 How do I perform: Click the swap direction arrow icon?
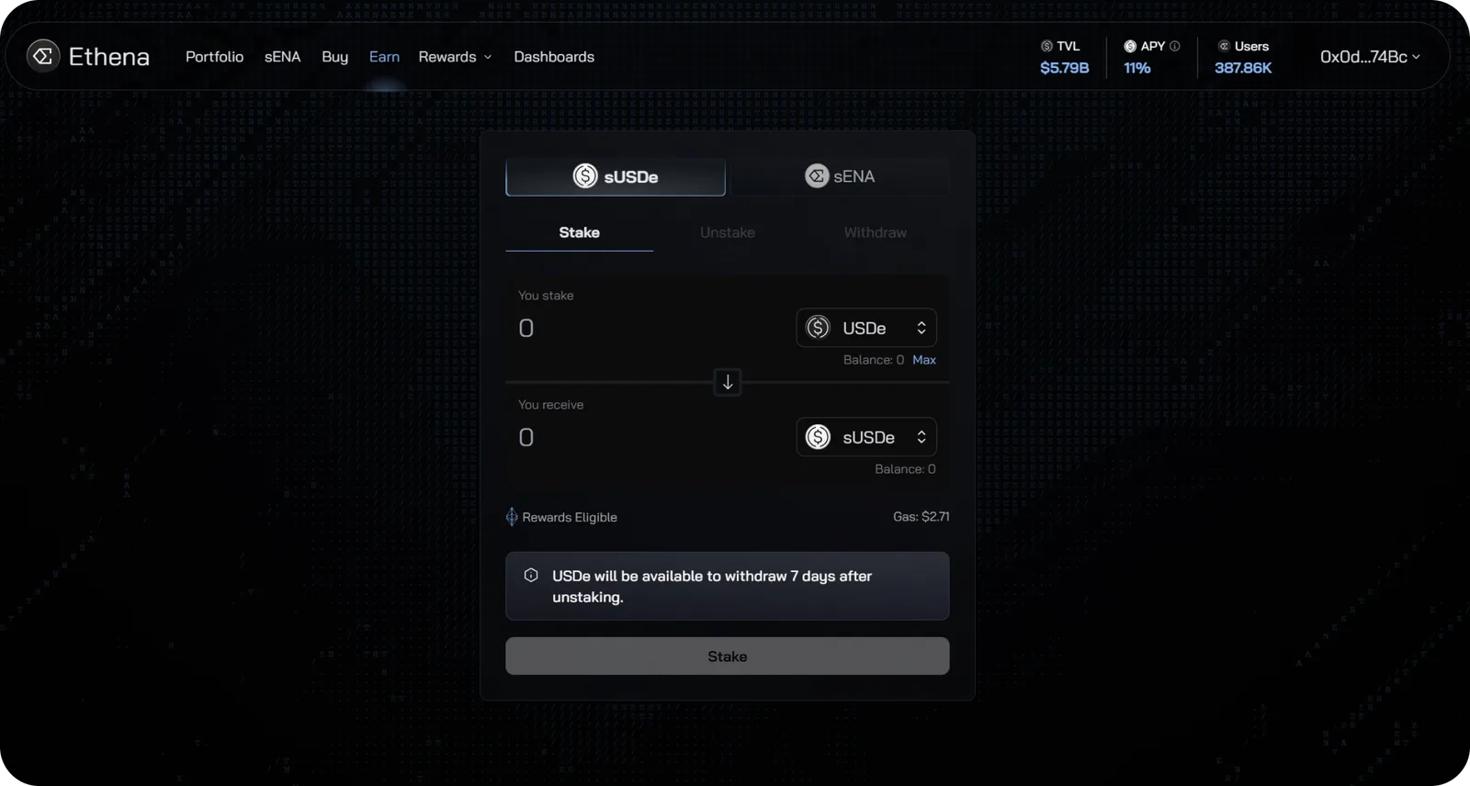coord(728,382)
